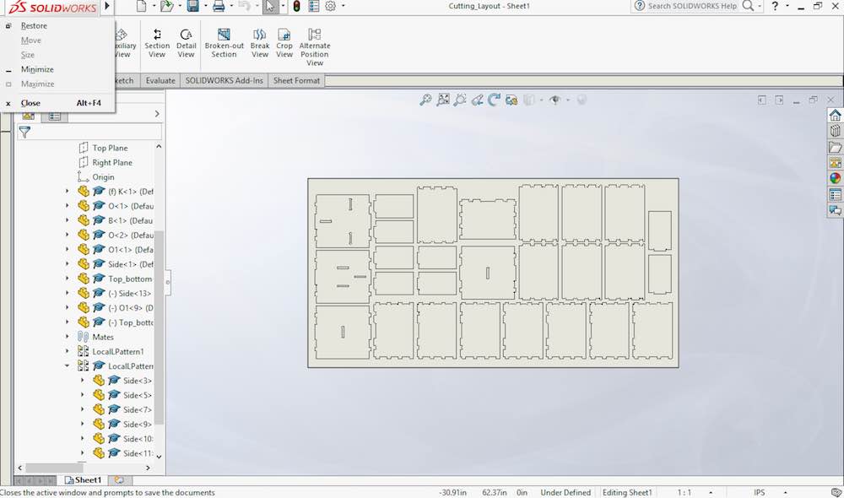Switch to the Sheet Format tab
Screen dimensions: 844x498
click(296, 81)
